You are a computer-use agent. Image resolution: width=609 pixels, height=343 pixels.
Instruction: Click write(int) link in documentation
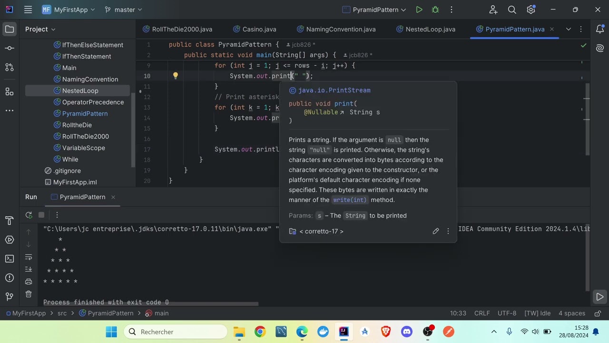tap(350, 200)
